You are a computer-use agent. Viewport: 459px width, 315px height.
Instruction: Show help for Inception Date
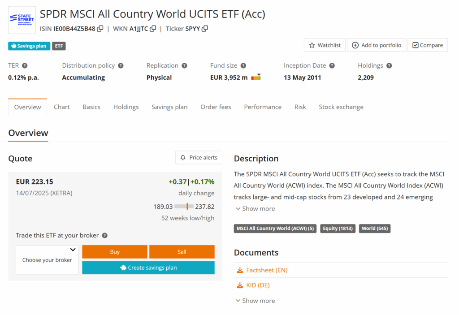pyautogui.click(x=332, y=65)
